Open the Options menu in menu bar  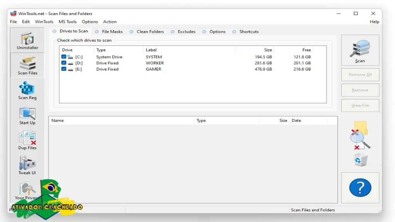(89, 22)
